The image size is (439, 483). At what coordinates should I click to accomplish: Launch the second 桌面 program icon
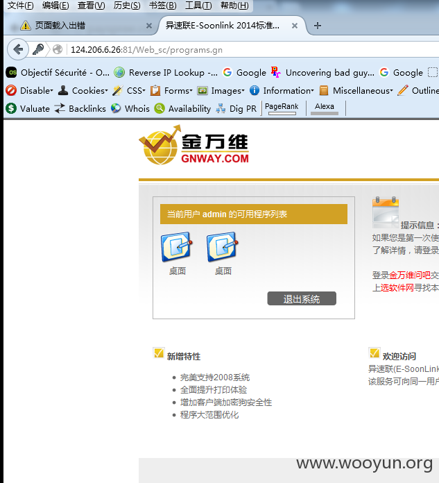click(223, 247)
